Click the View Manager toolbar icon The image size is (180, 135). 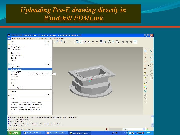pos(117,42)
